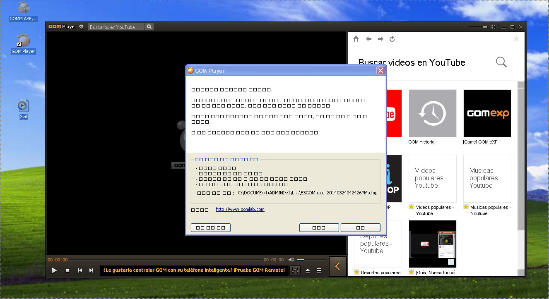Open the 'Videos populares - Youtube' tile
Screen dimensions: 549x299
(x=432, y=178)
